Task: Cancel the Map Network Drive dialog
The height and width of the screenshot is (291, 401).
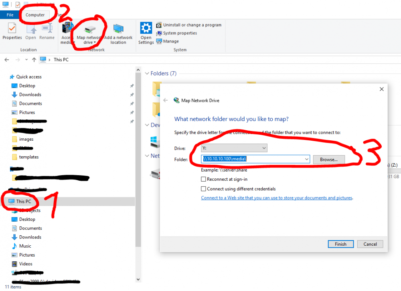Action: point(370,244)
